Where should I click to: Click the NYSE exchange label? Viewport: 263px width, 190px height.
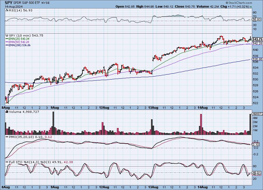click(x=46, y=3)
